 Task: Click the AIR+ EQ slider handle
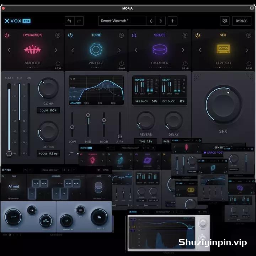point(120,137)
